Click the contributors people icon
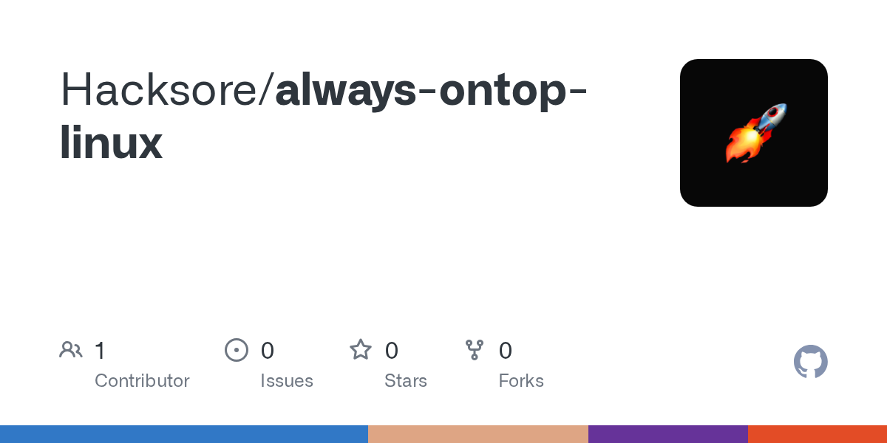Screen dimensions: 887x443 pos(71,350)
